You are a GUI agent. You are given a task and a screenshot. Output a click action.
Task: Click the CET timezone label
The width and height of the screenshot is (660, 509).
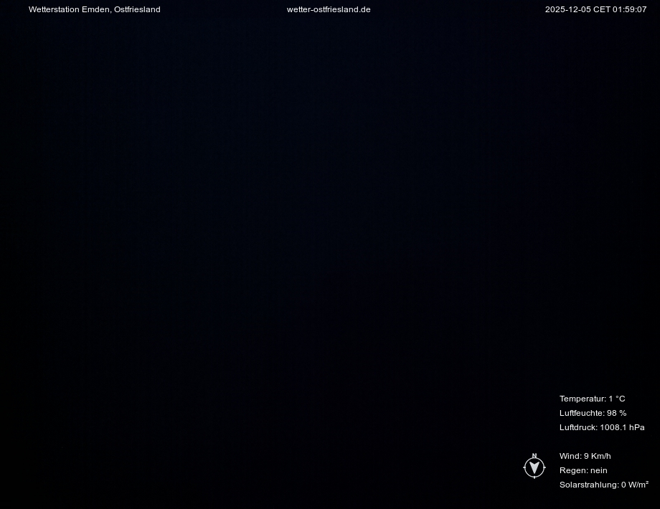click(x=601, y=9)
